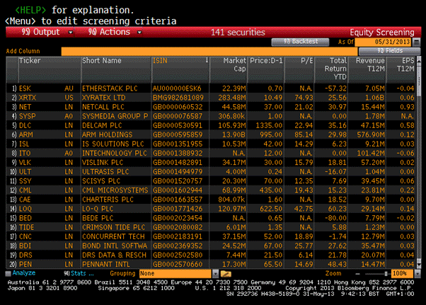Open the Stats button
This screenshot has height=305, width=426.
(x=79, y=273)
